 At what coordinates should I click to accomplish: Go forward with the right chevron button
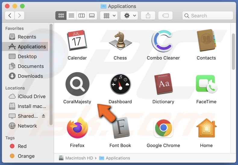[19, 15]
